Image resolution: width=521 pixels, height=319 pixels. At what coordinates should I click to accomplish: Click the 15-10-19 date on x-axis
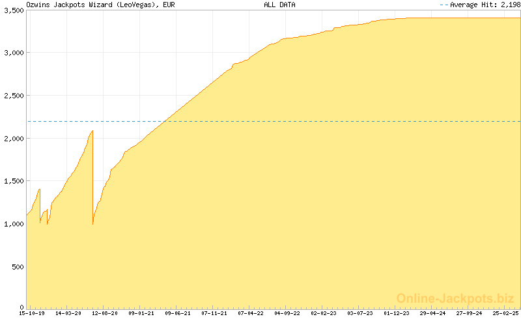(x=32, y=313)
